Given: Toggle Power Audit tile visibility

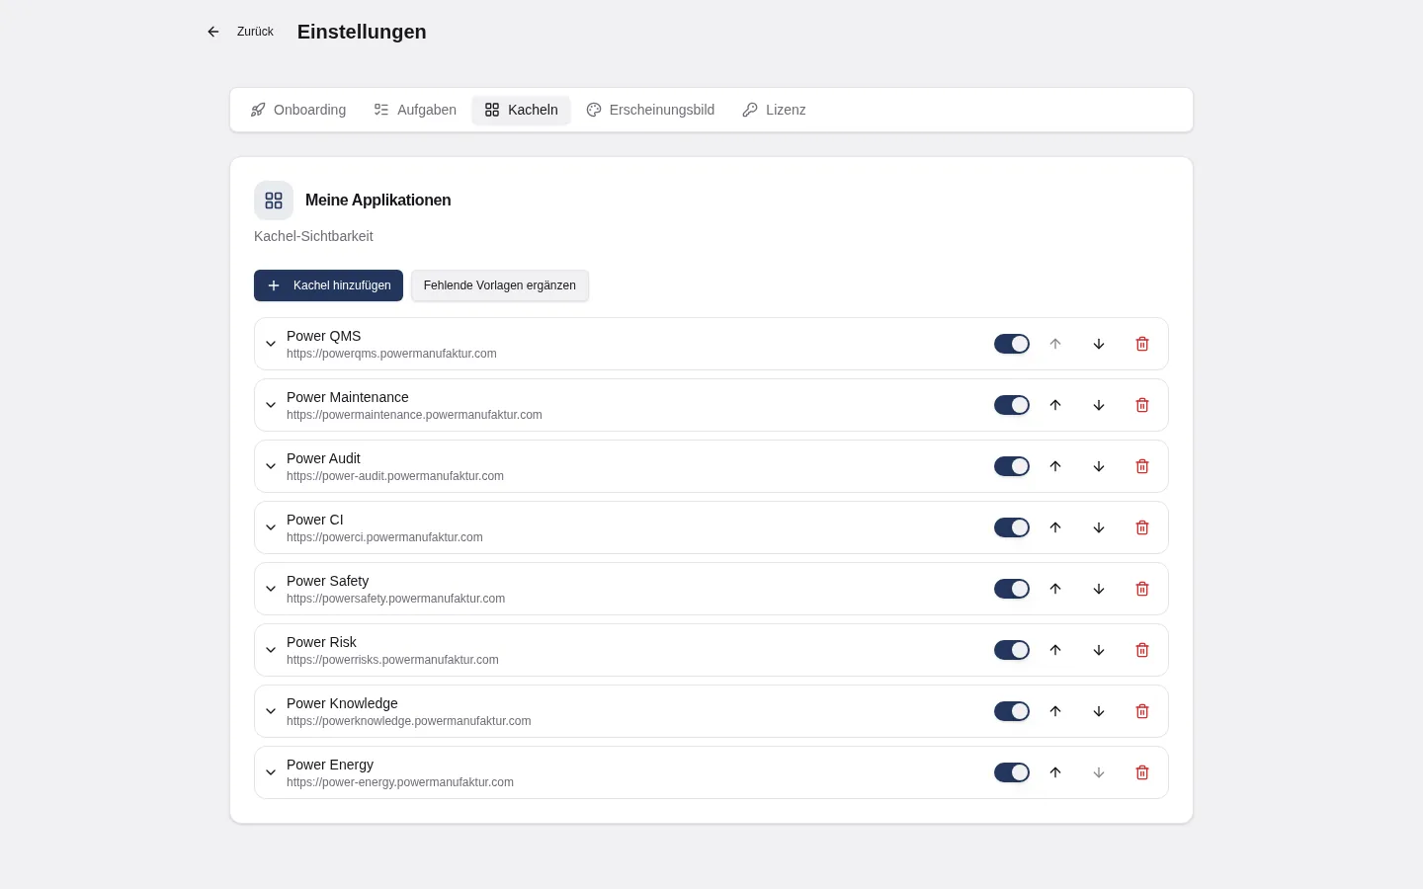Looking at the screenshot, I should 1012,466.
